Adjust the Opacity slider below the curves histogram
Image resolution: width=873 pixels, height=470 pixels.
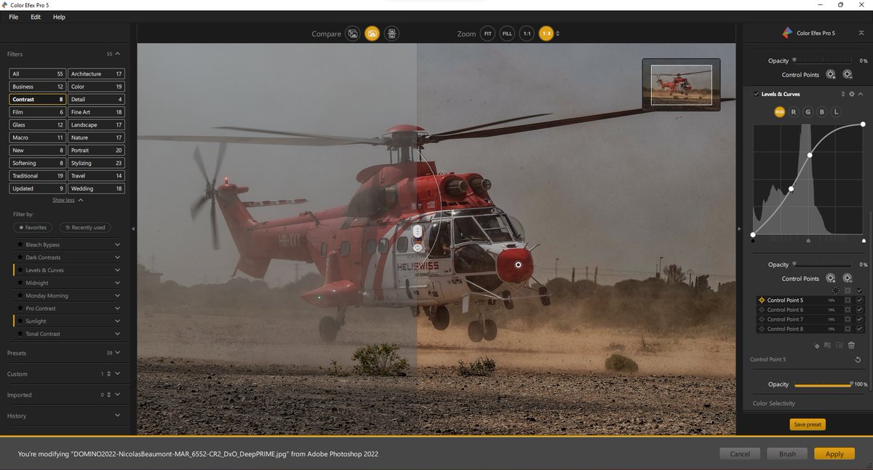(823, 265)
